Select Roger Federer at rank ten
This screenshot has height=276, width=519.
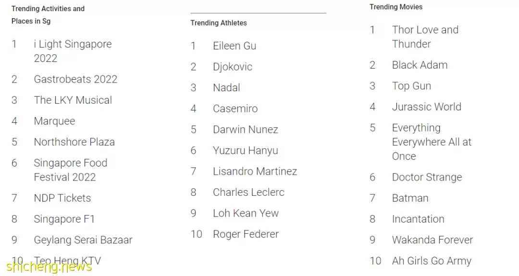[x=246, y=234]
